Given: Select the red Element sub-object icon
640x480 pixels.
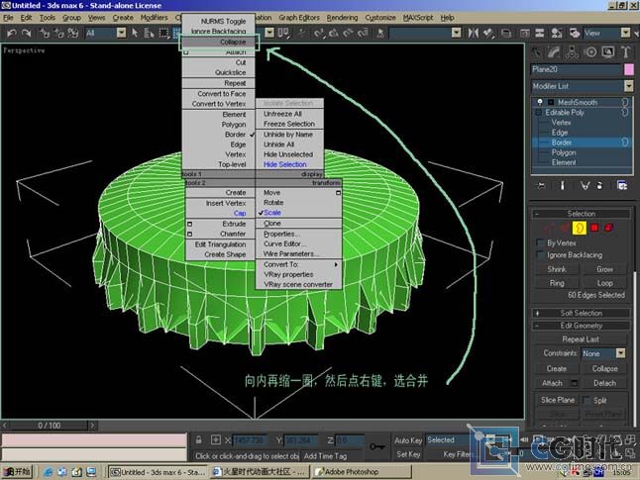Looking at the screenshot, I should (609, 228).
